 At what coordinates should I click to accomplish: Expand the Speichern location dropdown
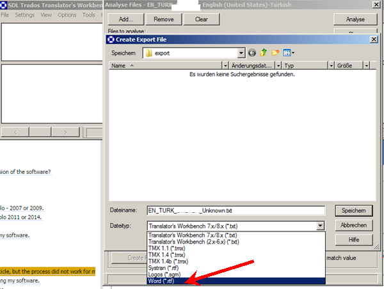241,53
